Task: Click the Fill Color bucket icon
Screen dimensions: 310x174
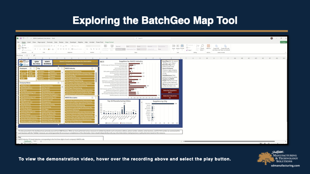Action: click(49, 49)
